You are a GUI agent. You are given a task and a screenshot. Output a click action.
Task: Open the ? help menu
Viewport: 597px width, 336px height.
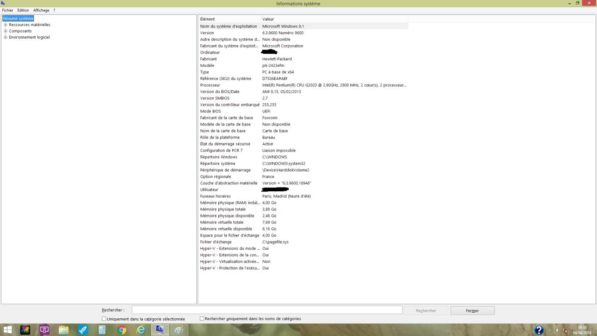point(54,10)
